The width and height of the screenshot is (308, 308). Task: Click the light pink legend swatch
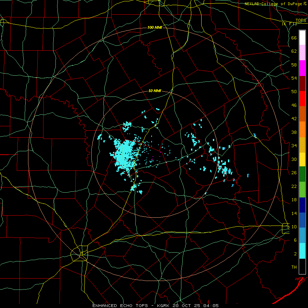pos(302,53)
